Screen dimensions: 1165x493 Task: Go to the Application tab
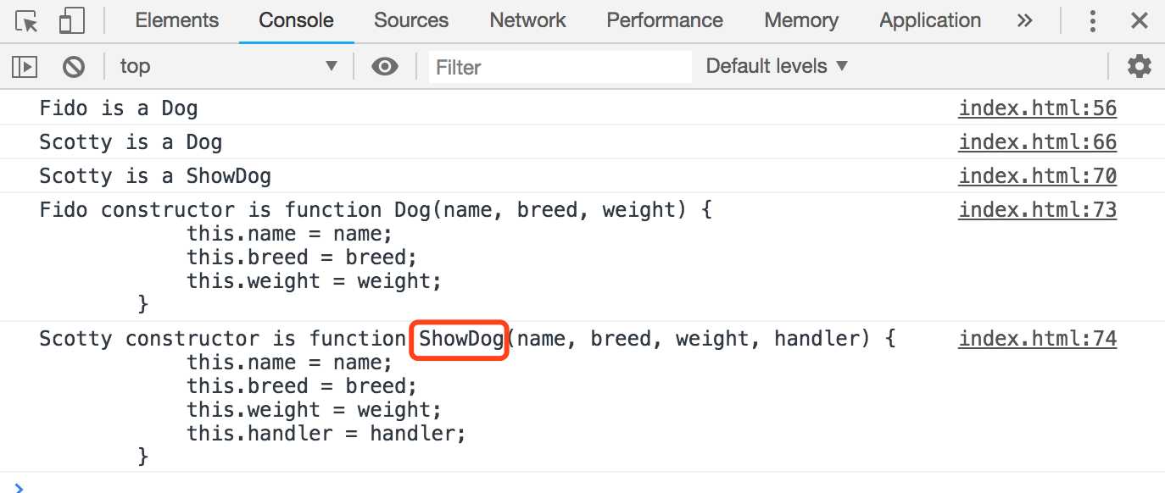[x=930, y=21]
